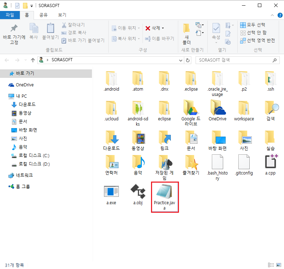Select the Google Drive (Google 드라이브) folder

191,113
